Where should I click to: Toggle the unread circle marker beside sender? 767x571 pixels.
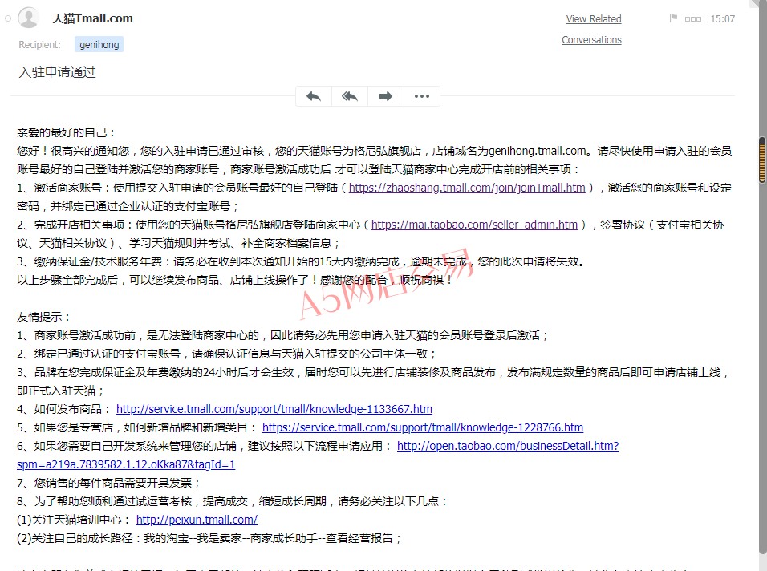pos(7,18)
